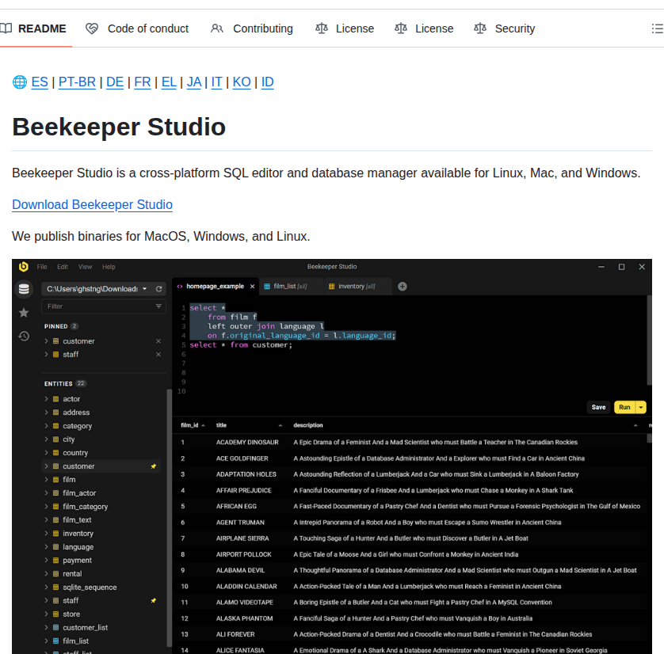Switch to the Code of conduct tab

137,29
